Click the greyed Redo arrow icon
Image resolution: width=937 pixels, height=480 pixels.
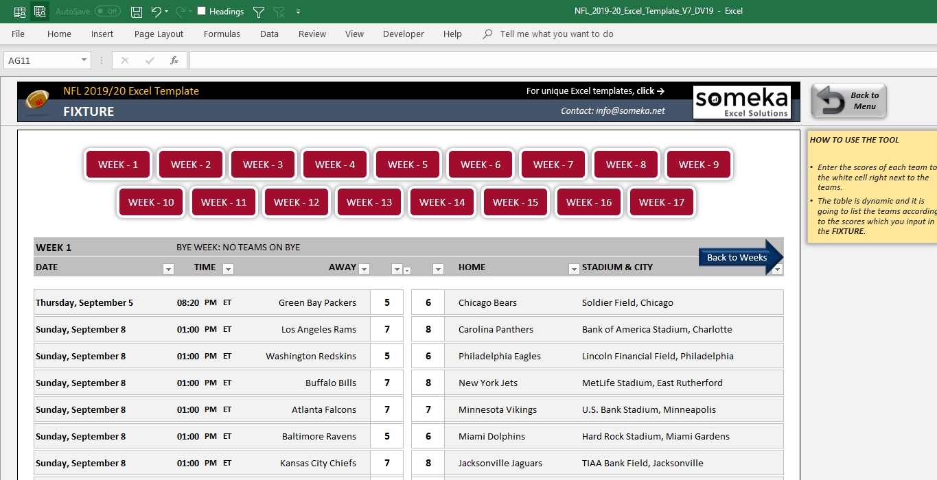pos(180,12)
